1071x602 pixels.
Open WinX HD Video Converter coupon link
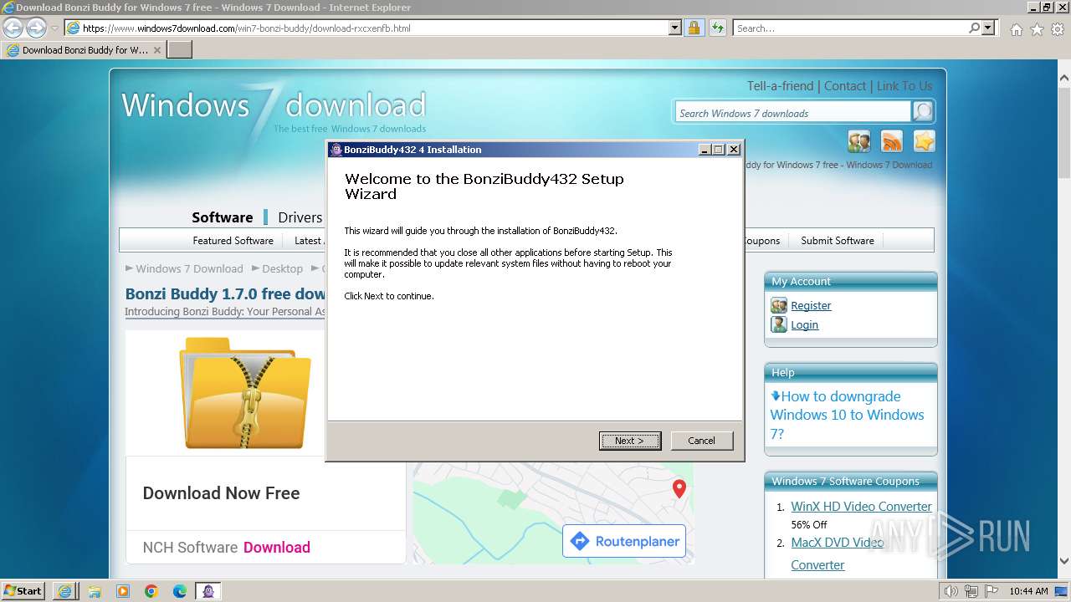pos(861,507)
